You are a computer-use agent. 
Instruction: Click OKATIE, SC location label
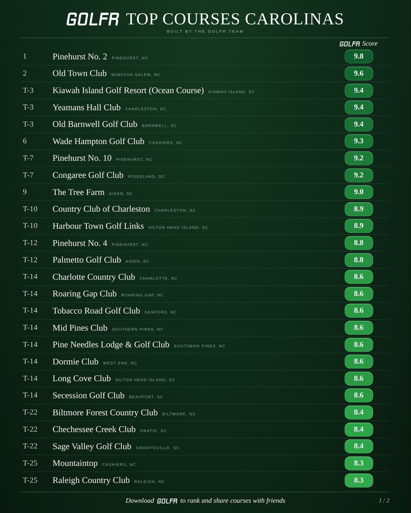pyautogui.click(x=153, y=431)
